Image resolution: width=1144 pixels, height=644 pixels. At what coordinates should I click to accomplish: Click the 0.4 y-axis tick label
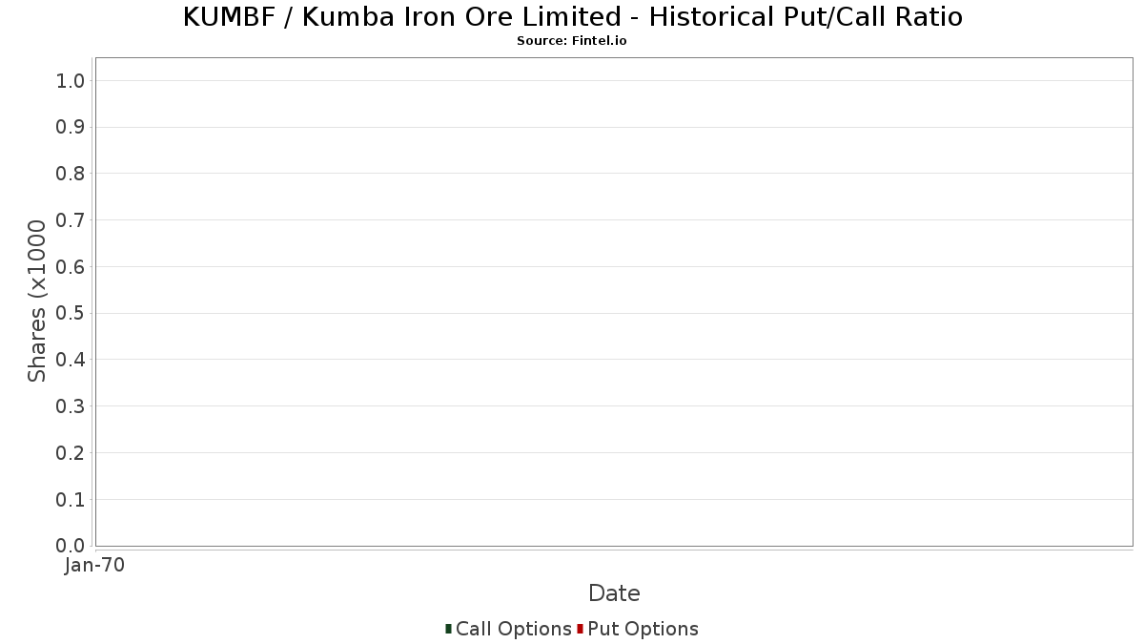[x=71, y=360]
